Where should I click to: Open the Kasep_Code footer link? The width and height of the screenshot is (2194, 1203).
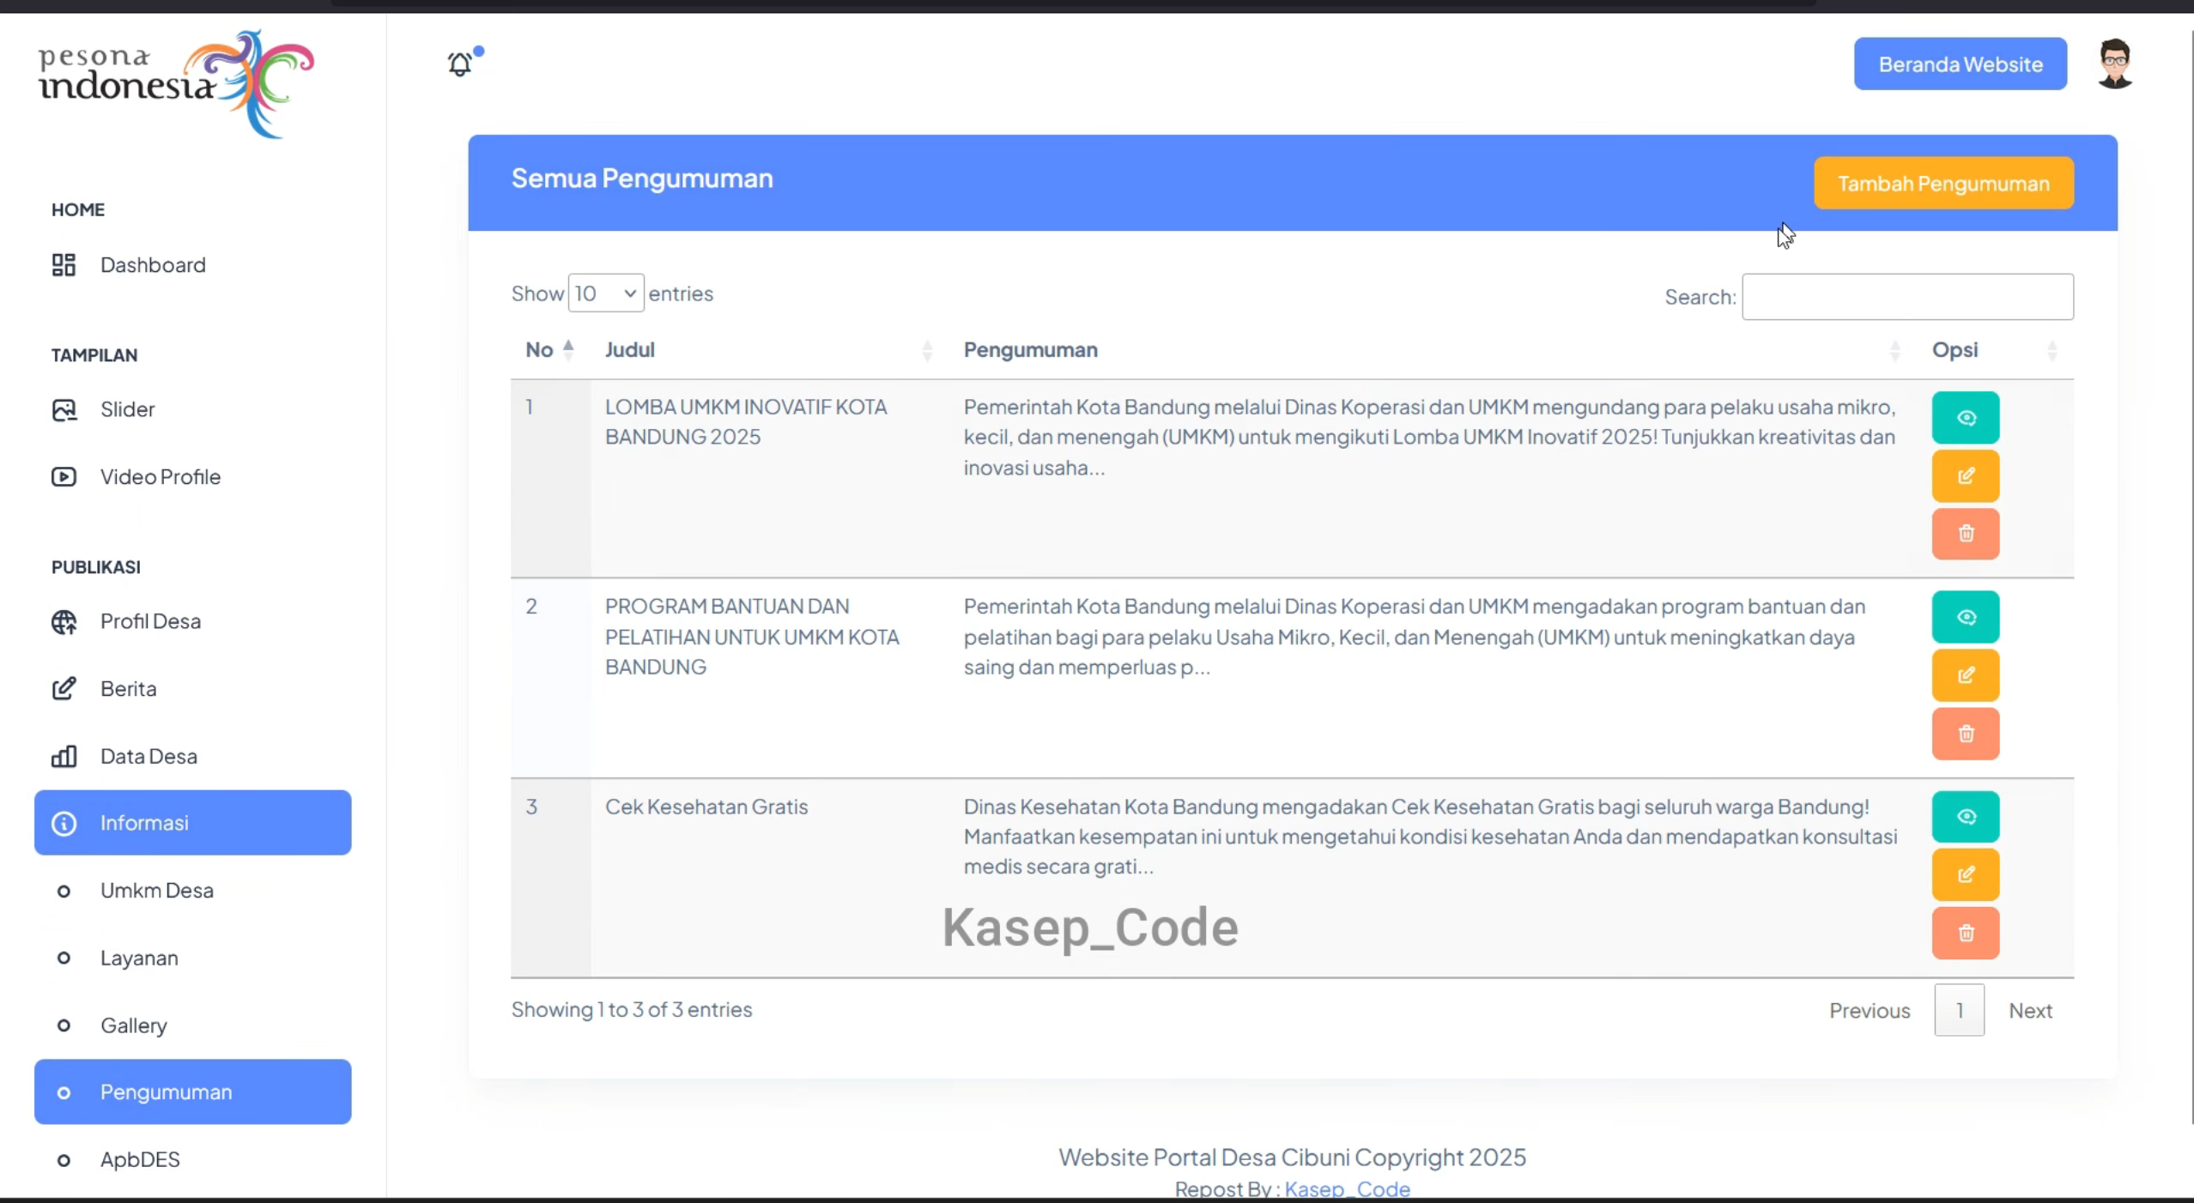1347,1189
